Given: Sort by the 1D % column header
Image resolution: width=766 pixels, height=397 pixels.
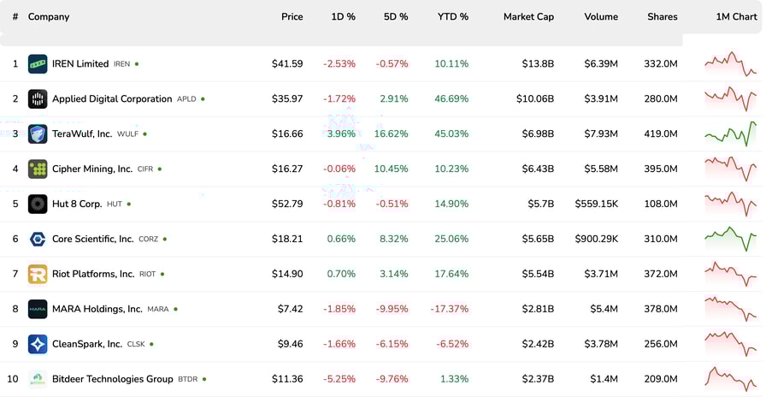Looking at the screenshot, I should pos(343,17).
